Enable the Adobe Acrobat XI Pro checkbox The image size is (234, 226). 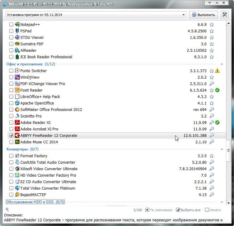click(x=11, y=129)
